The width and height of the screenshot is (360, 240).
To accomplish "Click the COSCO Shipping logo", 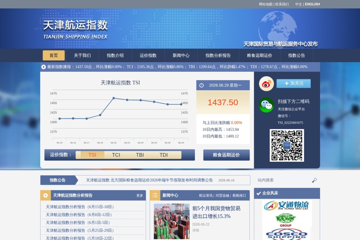I will pyautogui.click(x=287, y=234).
